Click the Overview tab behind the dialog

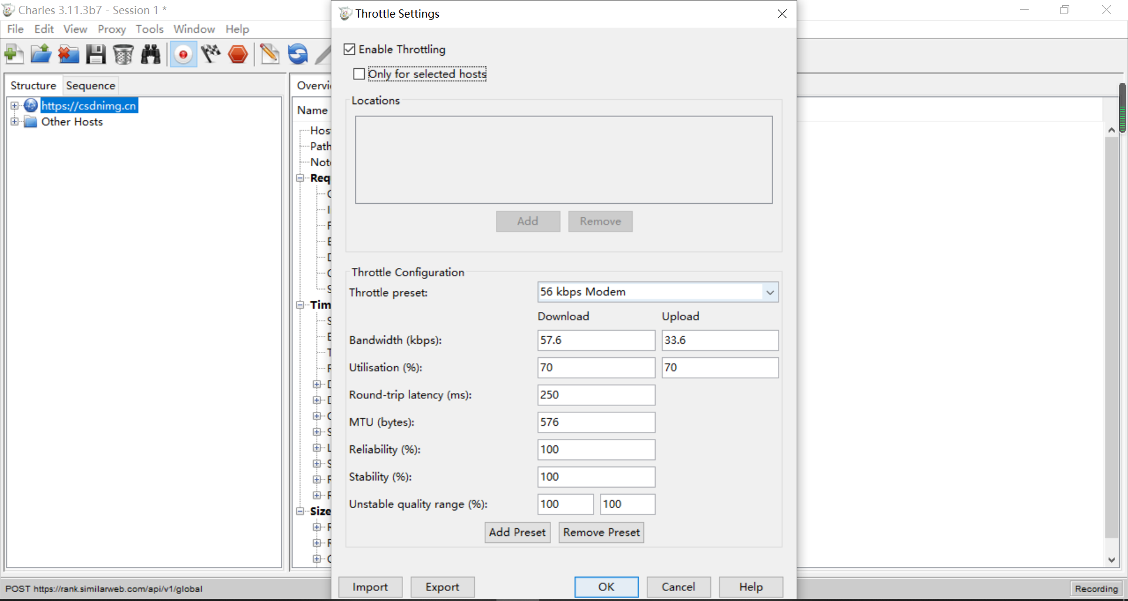[313, 86]
